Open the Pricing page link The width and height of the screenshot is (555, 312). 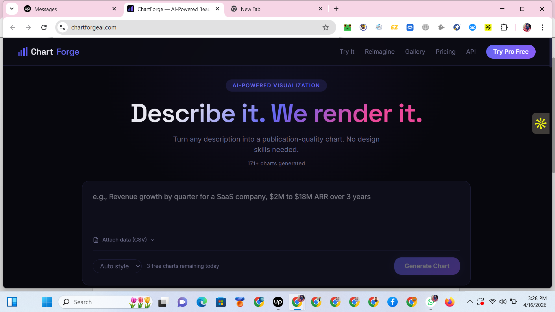pyautogui.click(x=445, y=52)
